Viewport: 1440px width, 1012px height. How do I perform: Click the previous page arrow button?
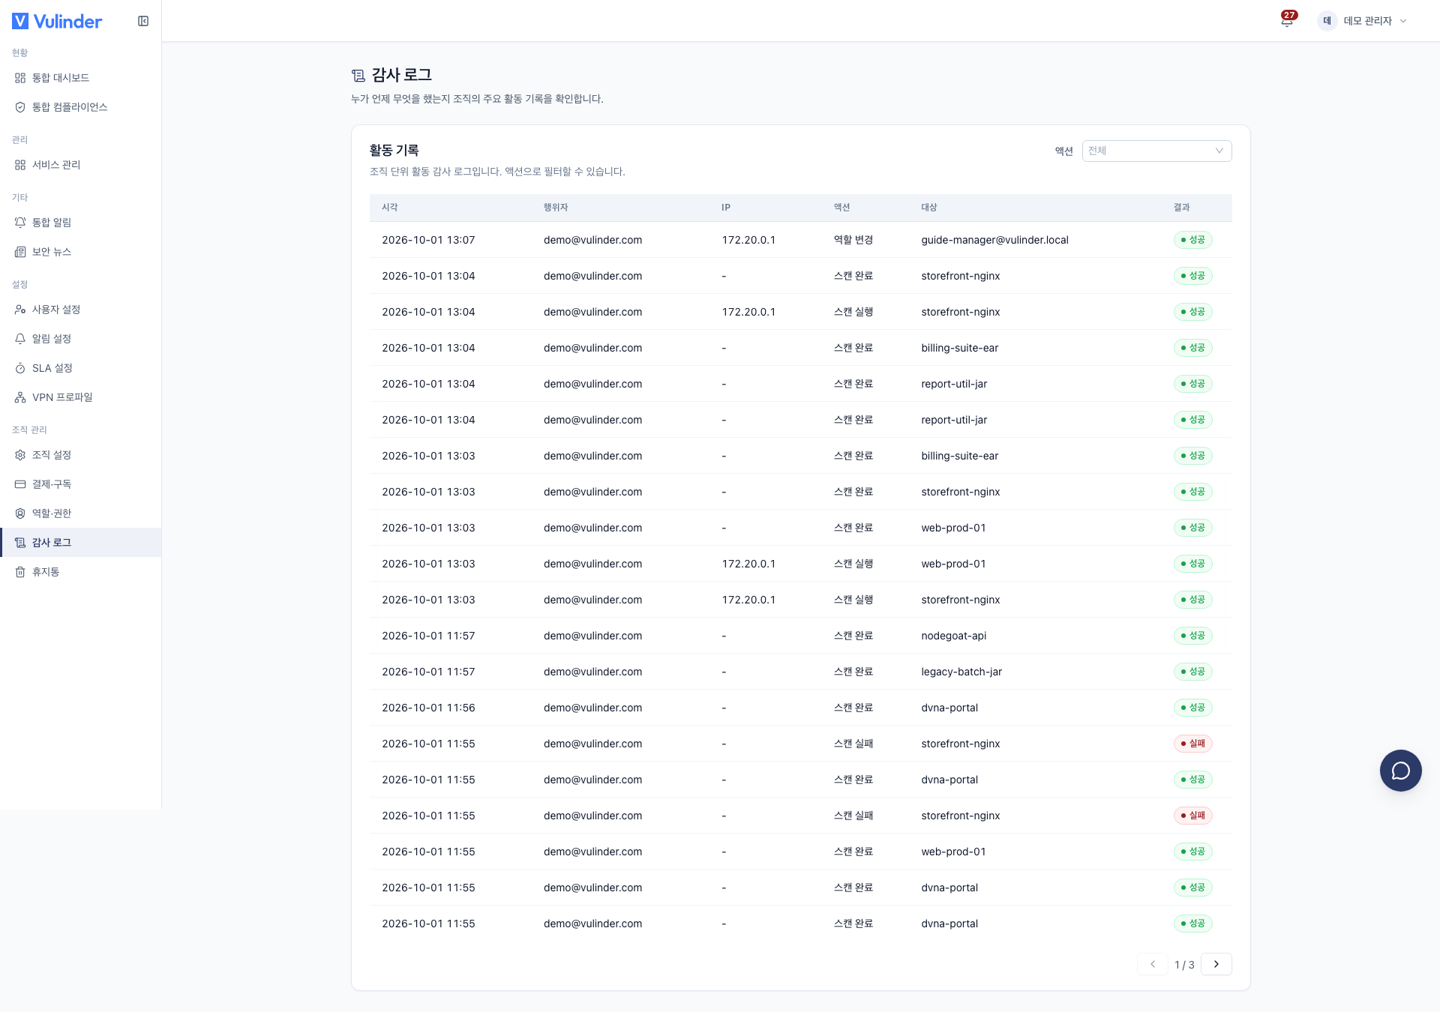[1152, 964]
